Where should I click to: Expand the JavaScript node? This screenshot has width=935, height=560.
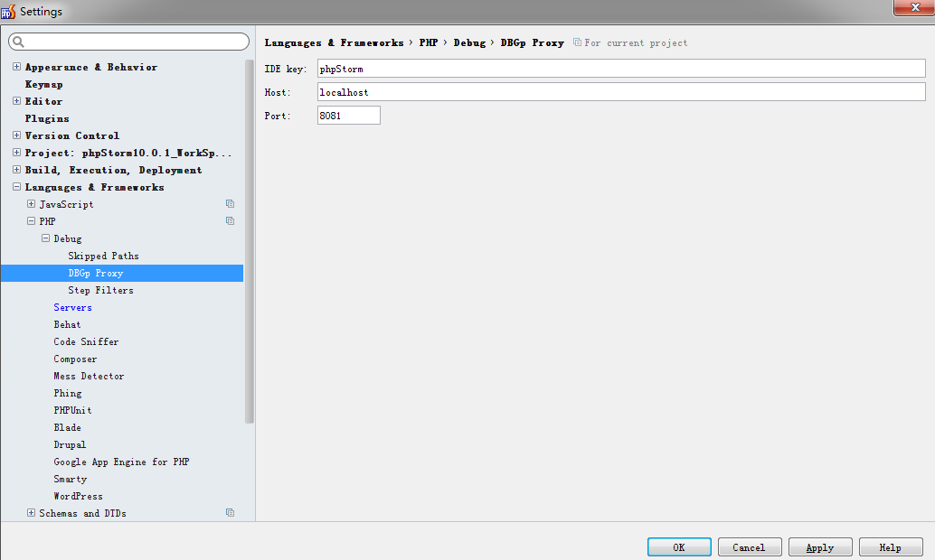coord(31,204)
